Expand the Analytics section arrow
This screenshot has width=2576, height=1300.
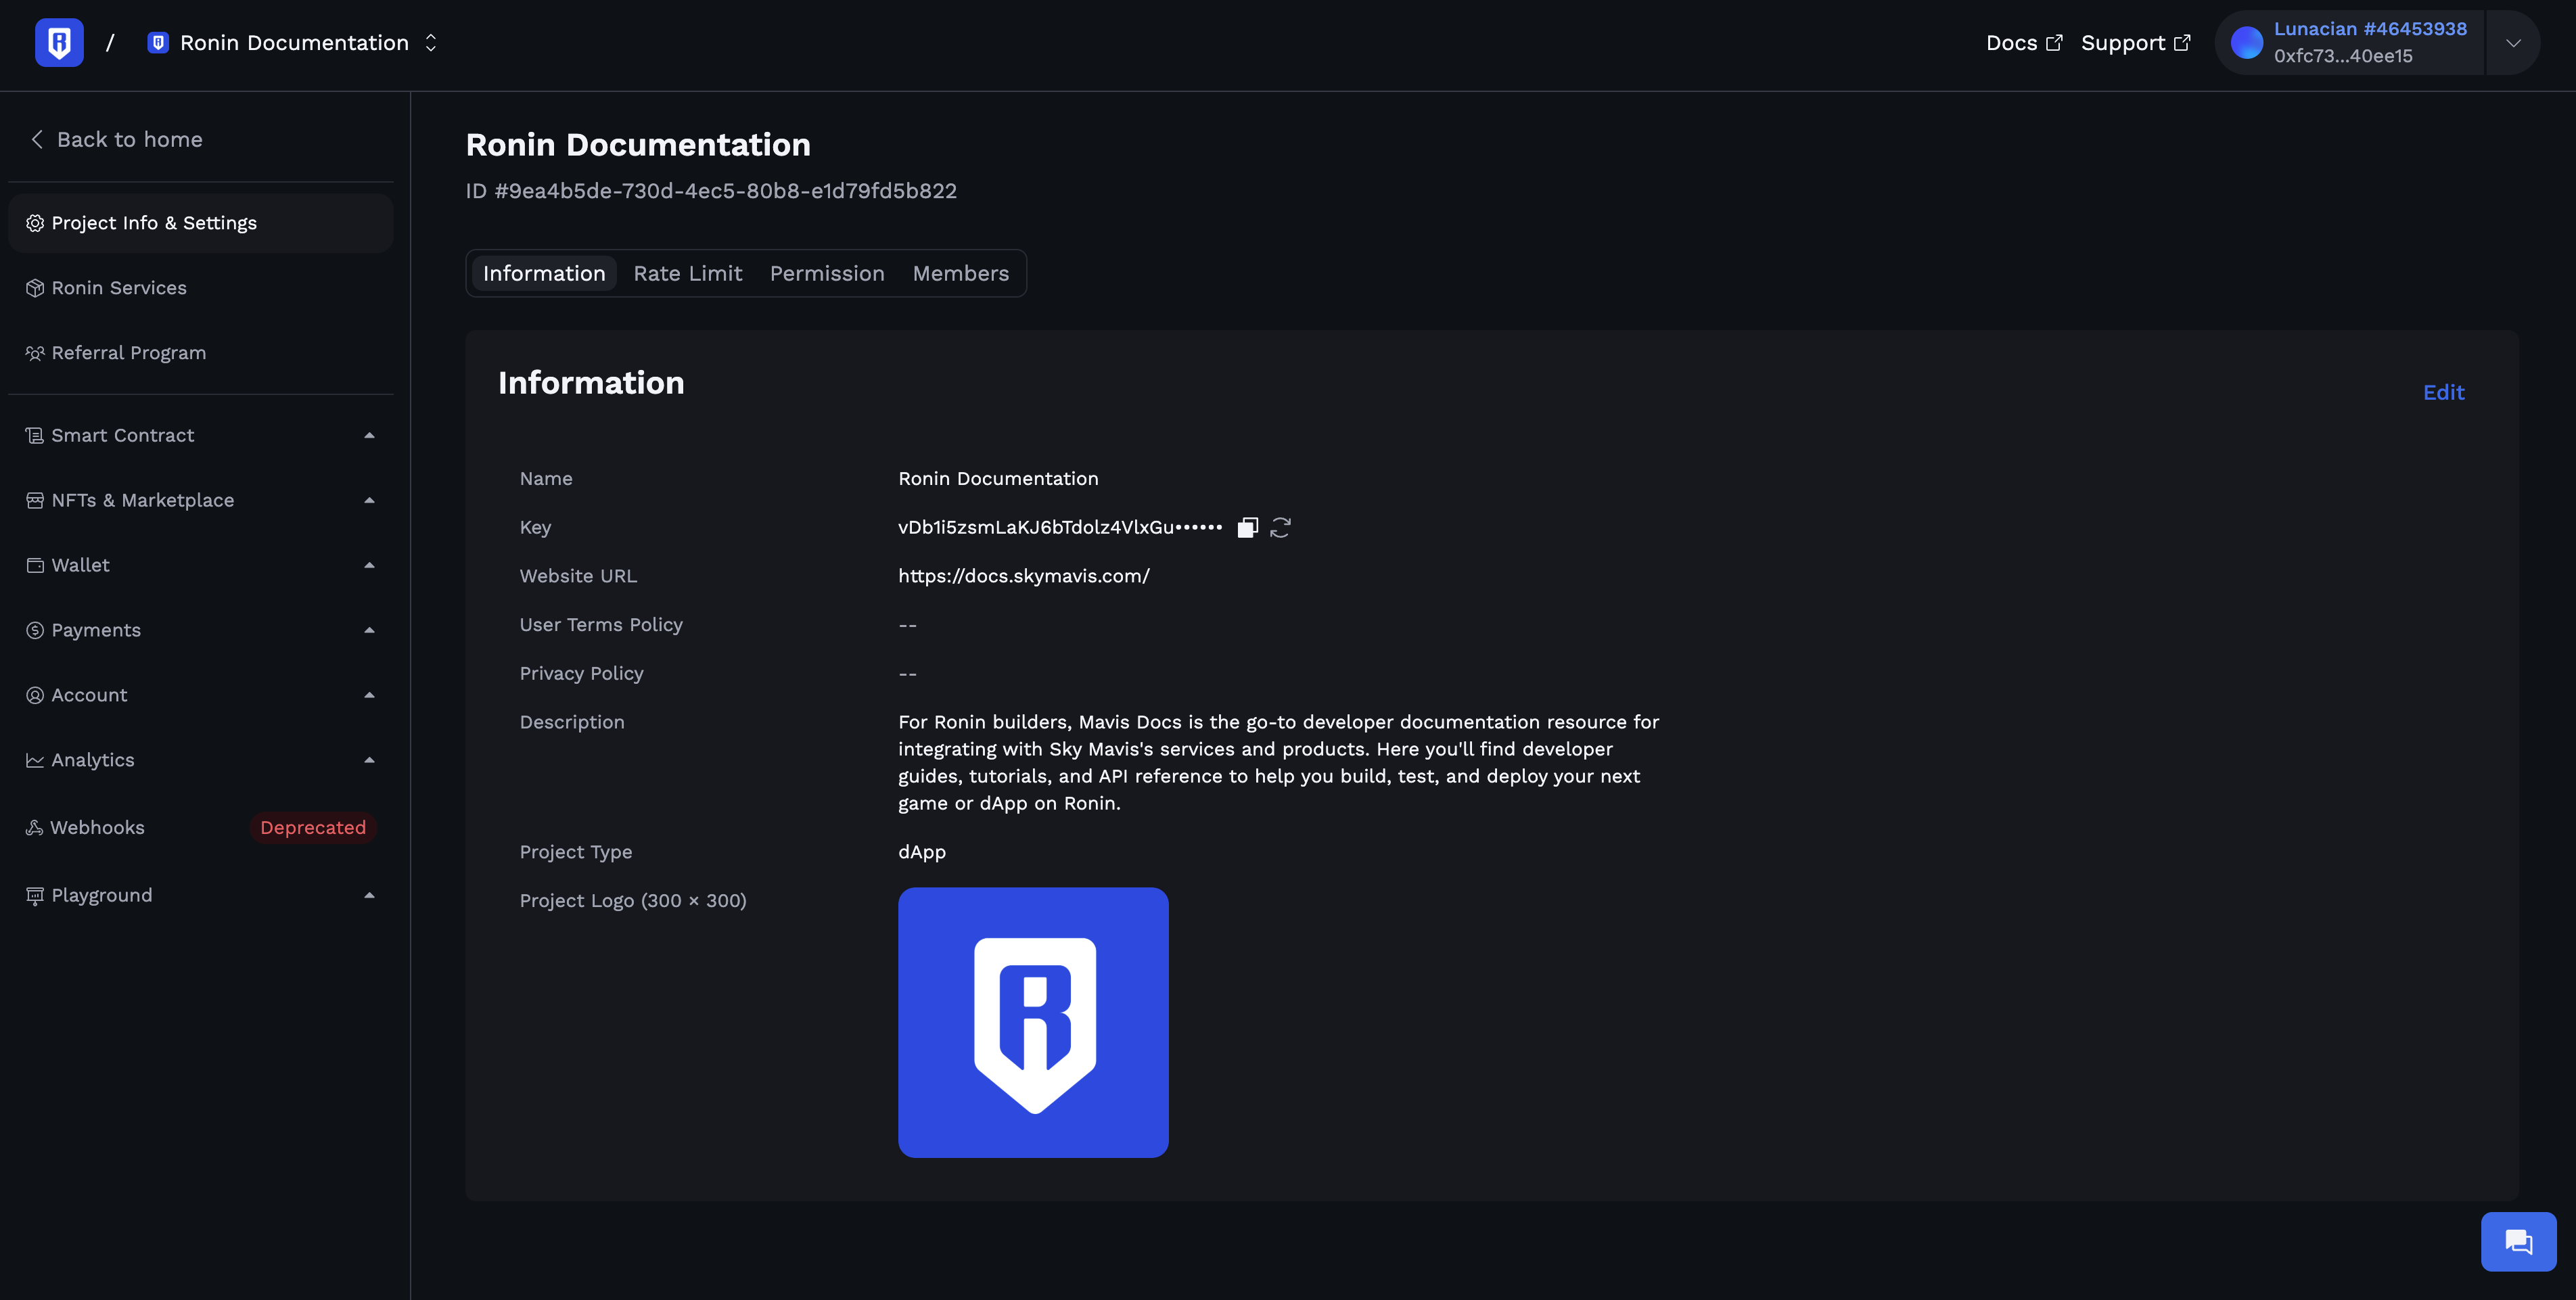pyautogui.click(x=369, y=760)
